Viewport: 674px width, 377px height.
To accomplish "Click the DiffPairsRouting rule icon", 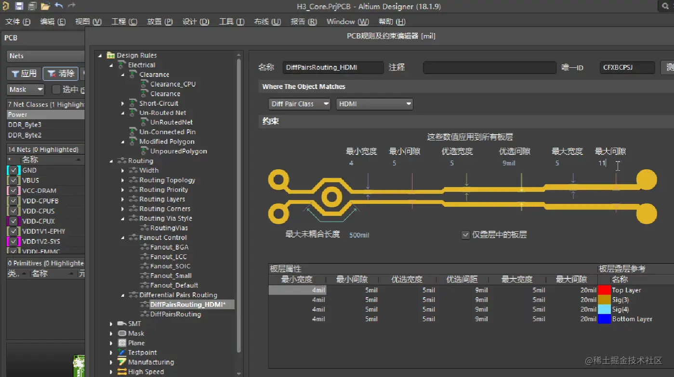I will 145,314.
